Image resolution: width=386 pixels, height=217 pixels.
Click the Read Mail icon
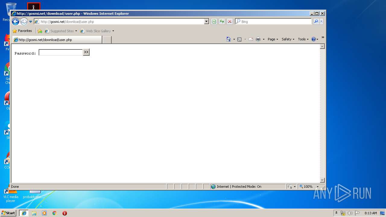point(251,39)
